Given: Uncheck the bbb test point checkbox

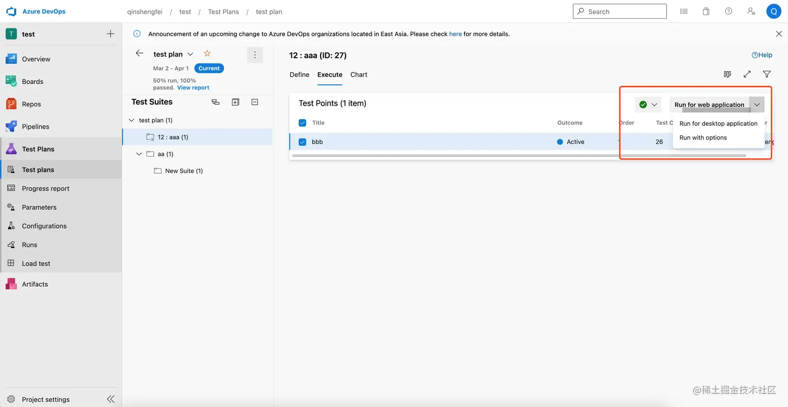Looking at the screenshot, I should 302,142.
